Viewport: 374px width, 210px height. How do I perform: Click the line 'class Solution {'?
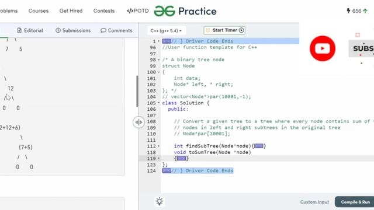(x=186, y=103)
